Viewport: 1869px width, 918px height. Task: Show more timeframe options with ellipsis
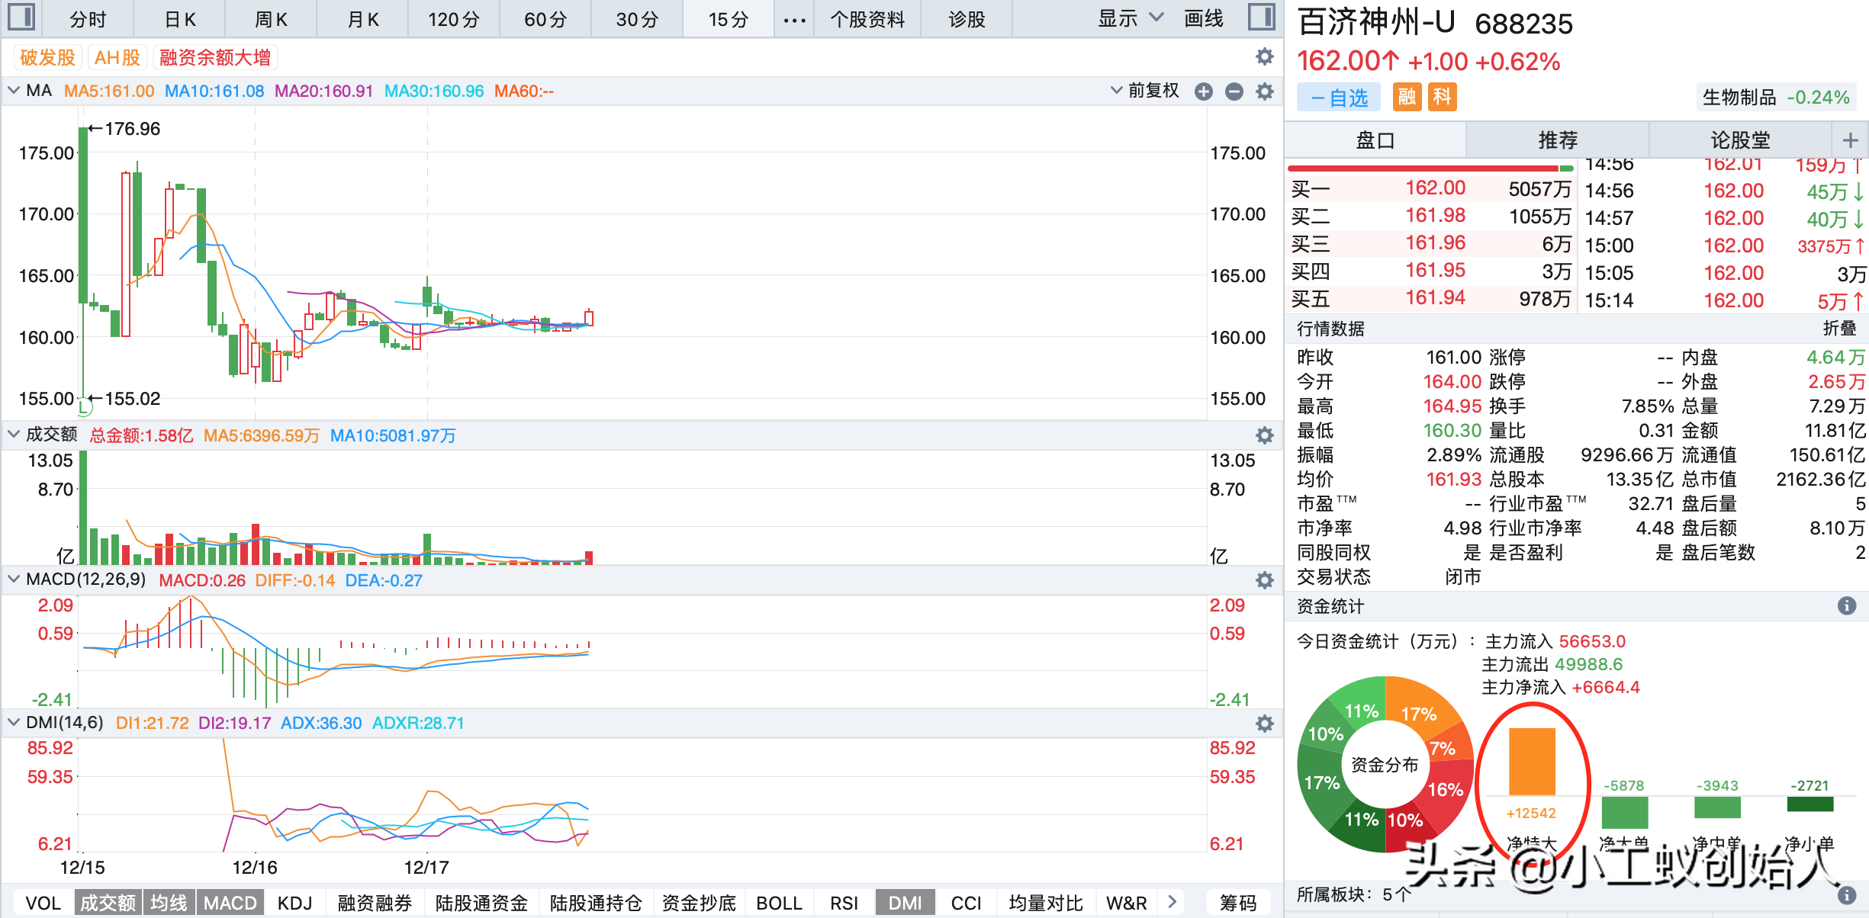pos(794,20)
